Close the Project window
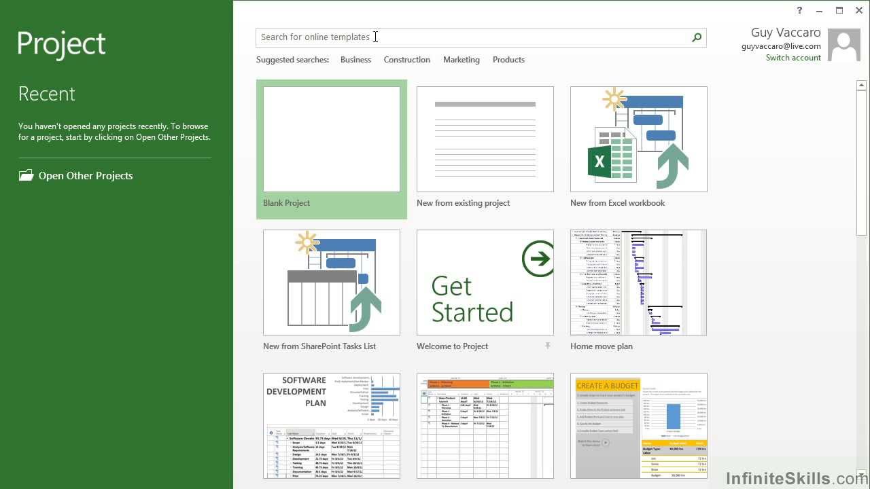 point(859,10)
